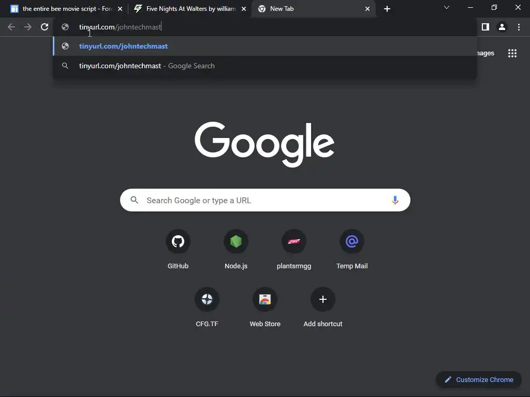Focus the Search Google or type a URL box
Viewport: 530px width, 397px height.
pos(265,200)
